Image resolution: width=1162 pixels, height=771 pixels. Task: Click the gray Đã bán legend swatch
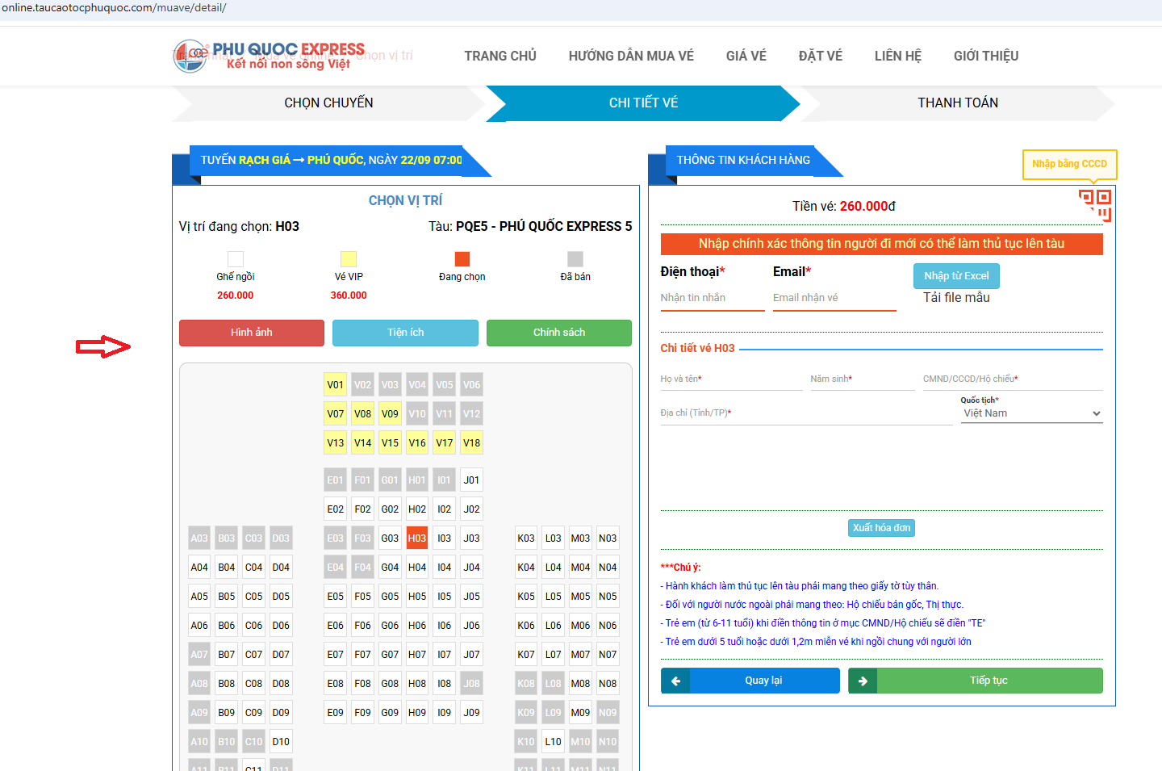pos(575,258)
